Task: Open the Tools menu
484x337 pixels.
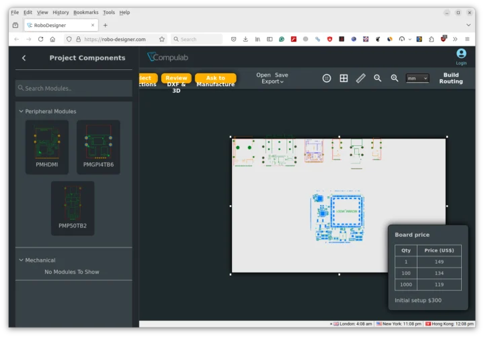Action: (109, 12)
